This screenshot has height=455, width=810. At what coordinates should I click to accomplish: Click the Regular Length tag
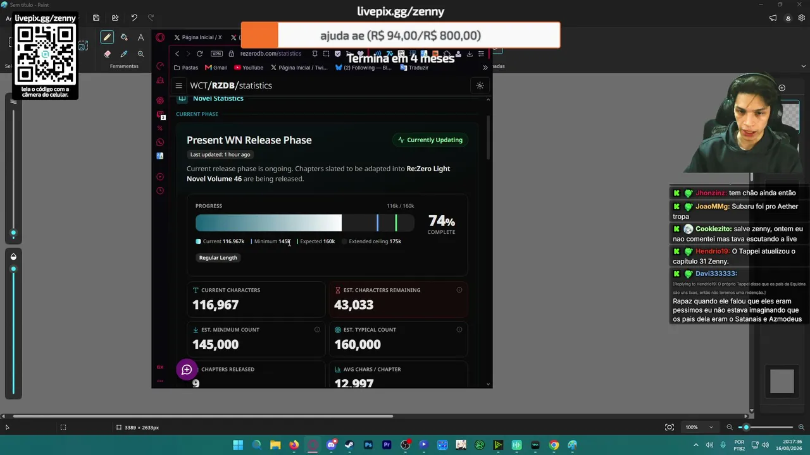click(218, 258)
